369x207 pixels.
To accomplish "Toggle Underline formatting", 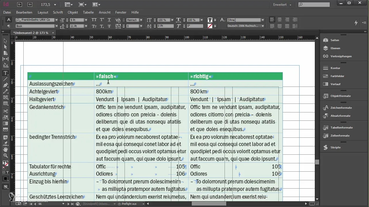I will (109, 20).
